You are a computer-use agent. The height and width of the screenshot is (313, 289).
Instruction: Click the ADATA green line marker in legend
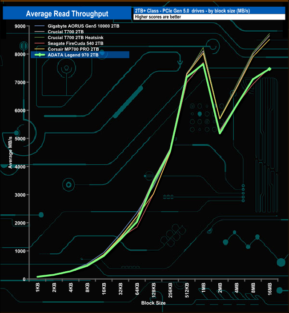pos(40,55)
